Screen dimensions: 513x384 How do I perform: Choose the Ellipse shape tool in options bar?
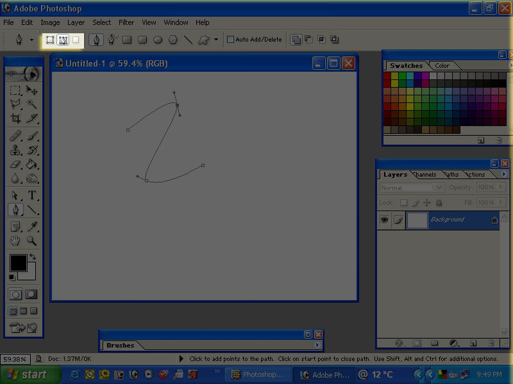(x=158, y=40)
